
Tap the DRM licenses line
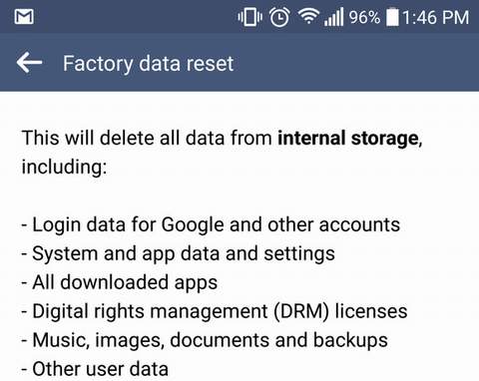215,311
